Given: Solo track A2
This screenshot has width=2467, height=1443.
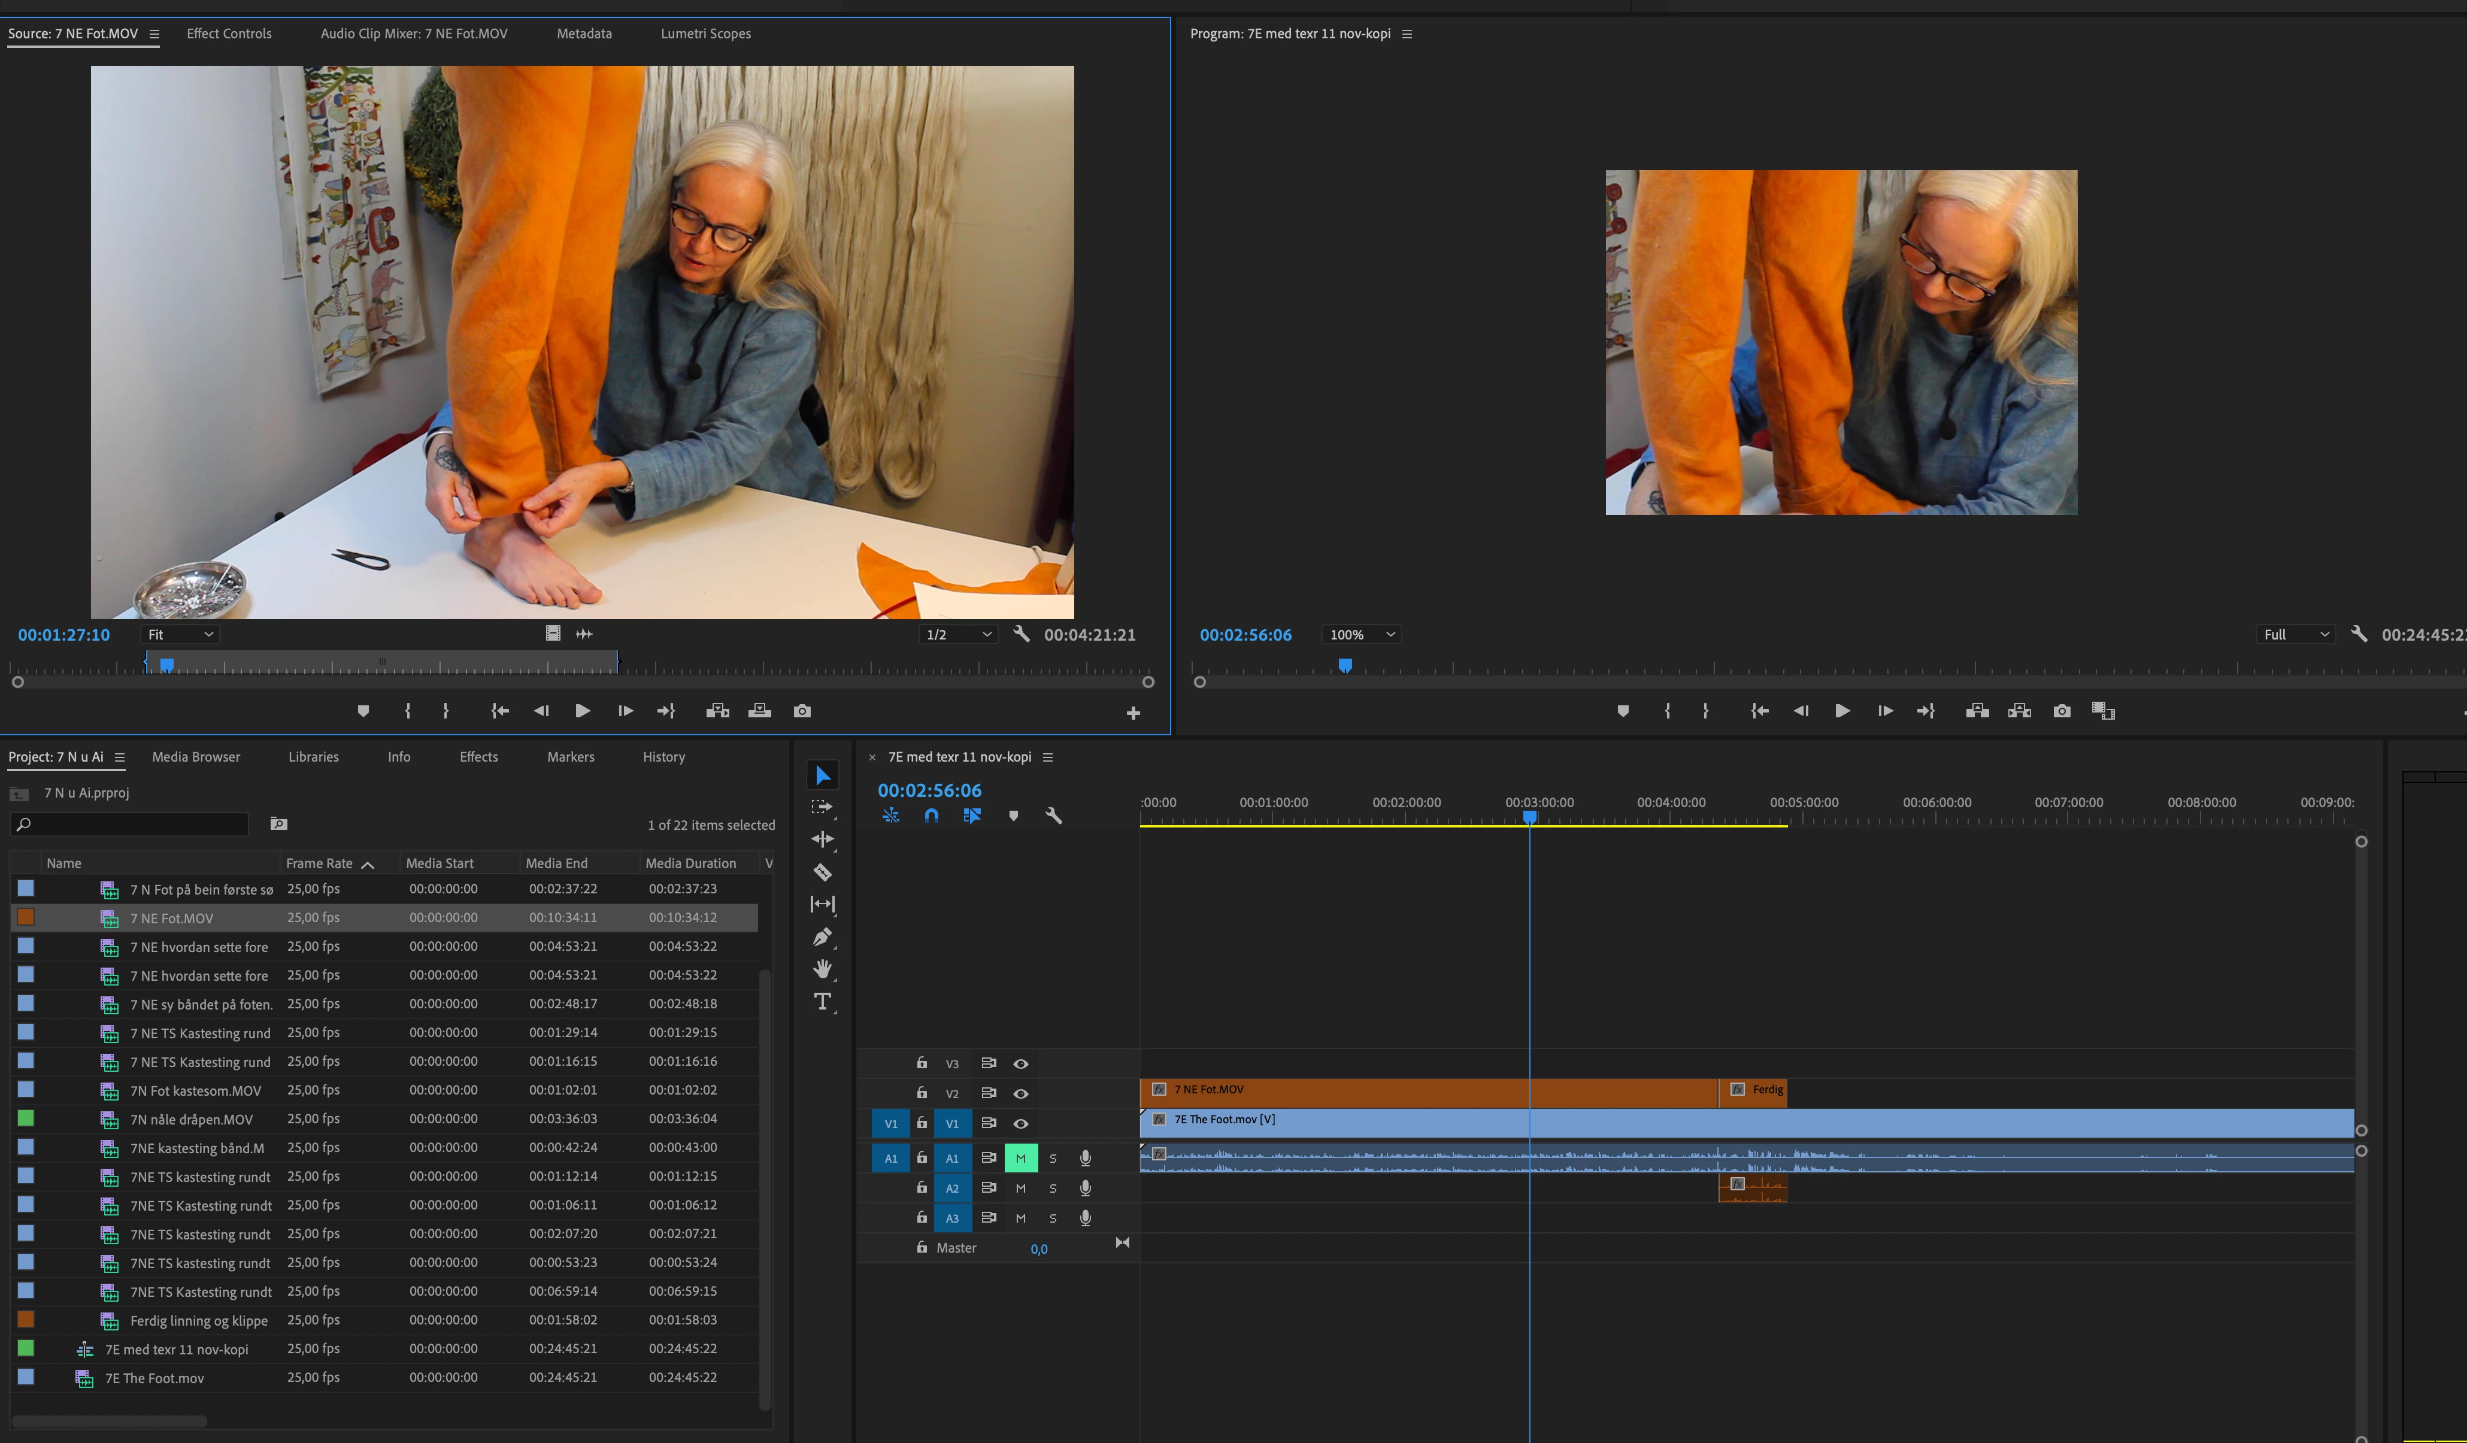Looking at the screenshot, I should [1053, 1189].
